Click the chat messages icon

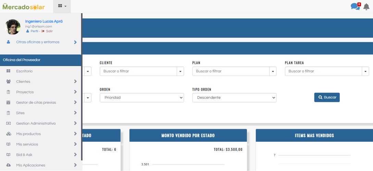point(355,6)
